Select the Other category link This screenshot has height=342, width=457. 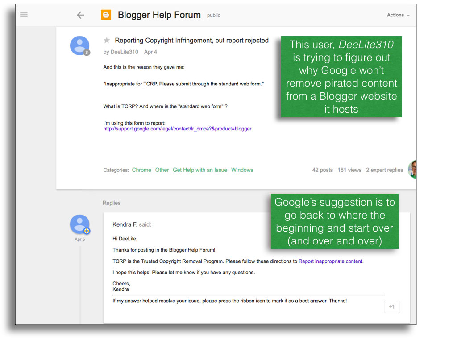click(x=162, y=170)
